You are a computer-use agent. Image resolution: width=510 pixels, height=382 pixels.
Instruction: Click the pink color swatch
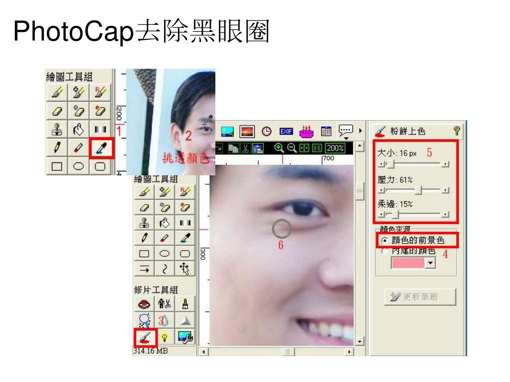tap(408, 263)
